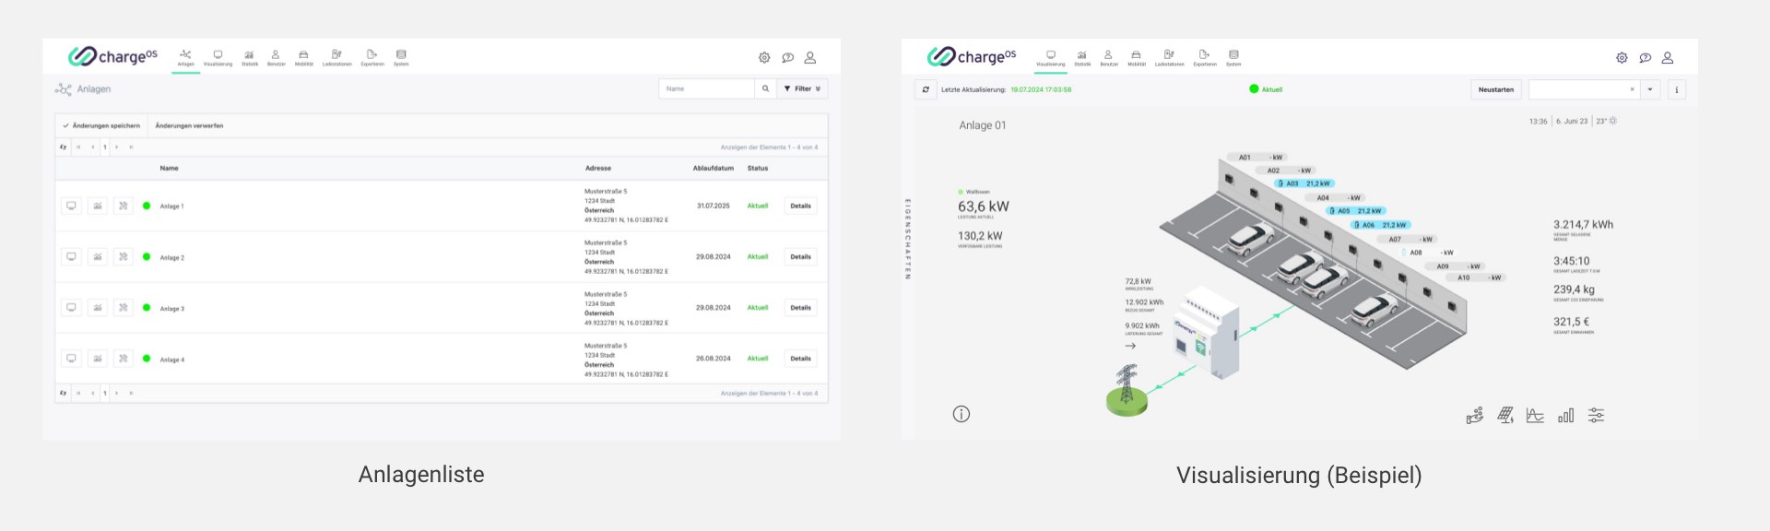Click the energy meter device graphic
Viewport: 1770px width, 531px height.
coord(1205,332)
